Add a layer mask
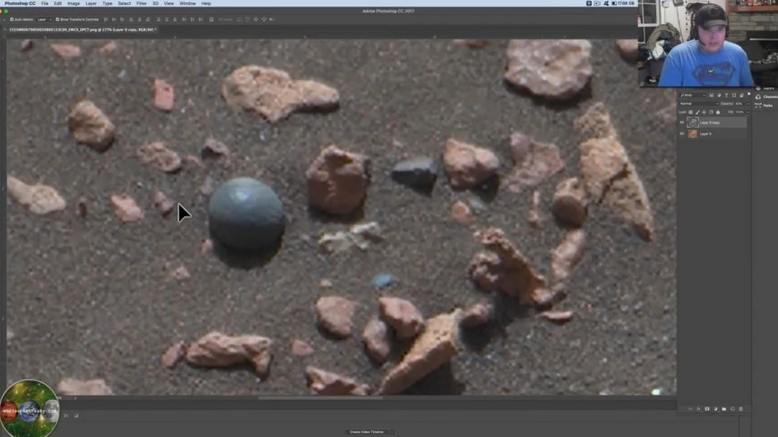The height and width of the screenshot is (437, 778). coord(707,409)
